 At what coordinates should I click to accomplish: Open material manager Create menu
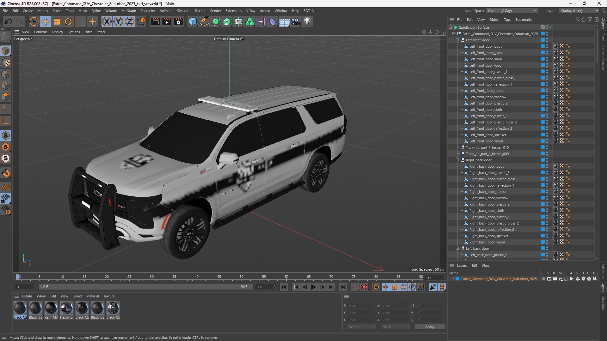click(27, 296)
